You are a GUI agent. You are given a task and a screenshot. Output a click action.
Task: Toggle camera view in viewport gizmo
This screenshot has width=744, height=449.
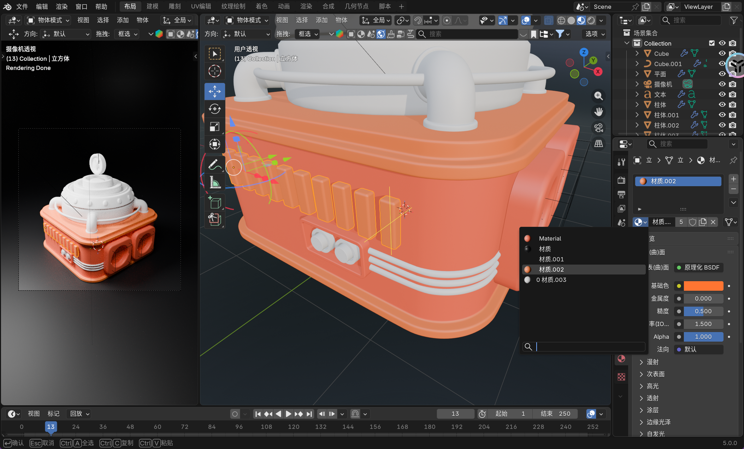point(598,128)
